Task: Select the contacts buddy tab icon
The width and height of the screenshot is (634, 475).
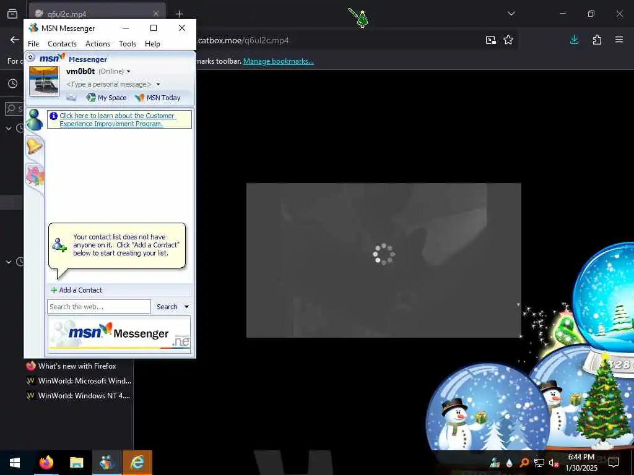Action: 35,120
